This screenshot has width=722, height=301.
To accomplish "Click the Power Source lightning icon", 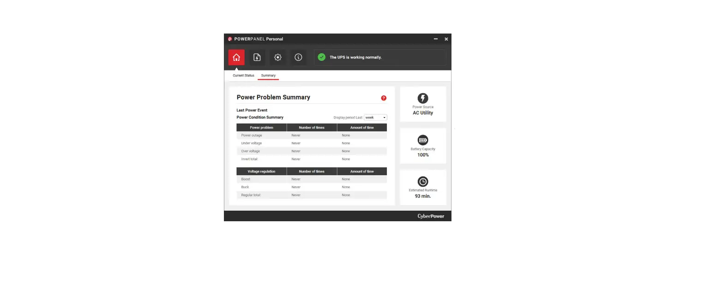I will (423, 98).
